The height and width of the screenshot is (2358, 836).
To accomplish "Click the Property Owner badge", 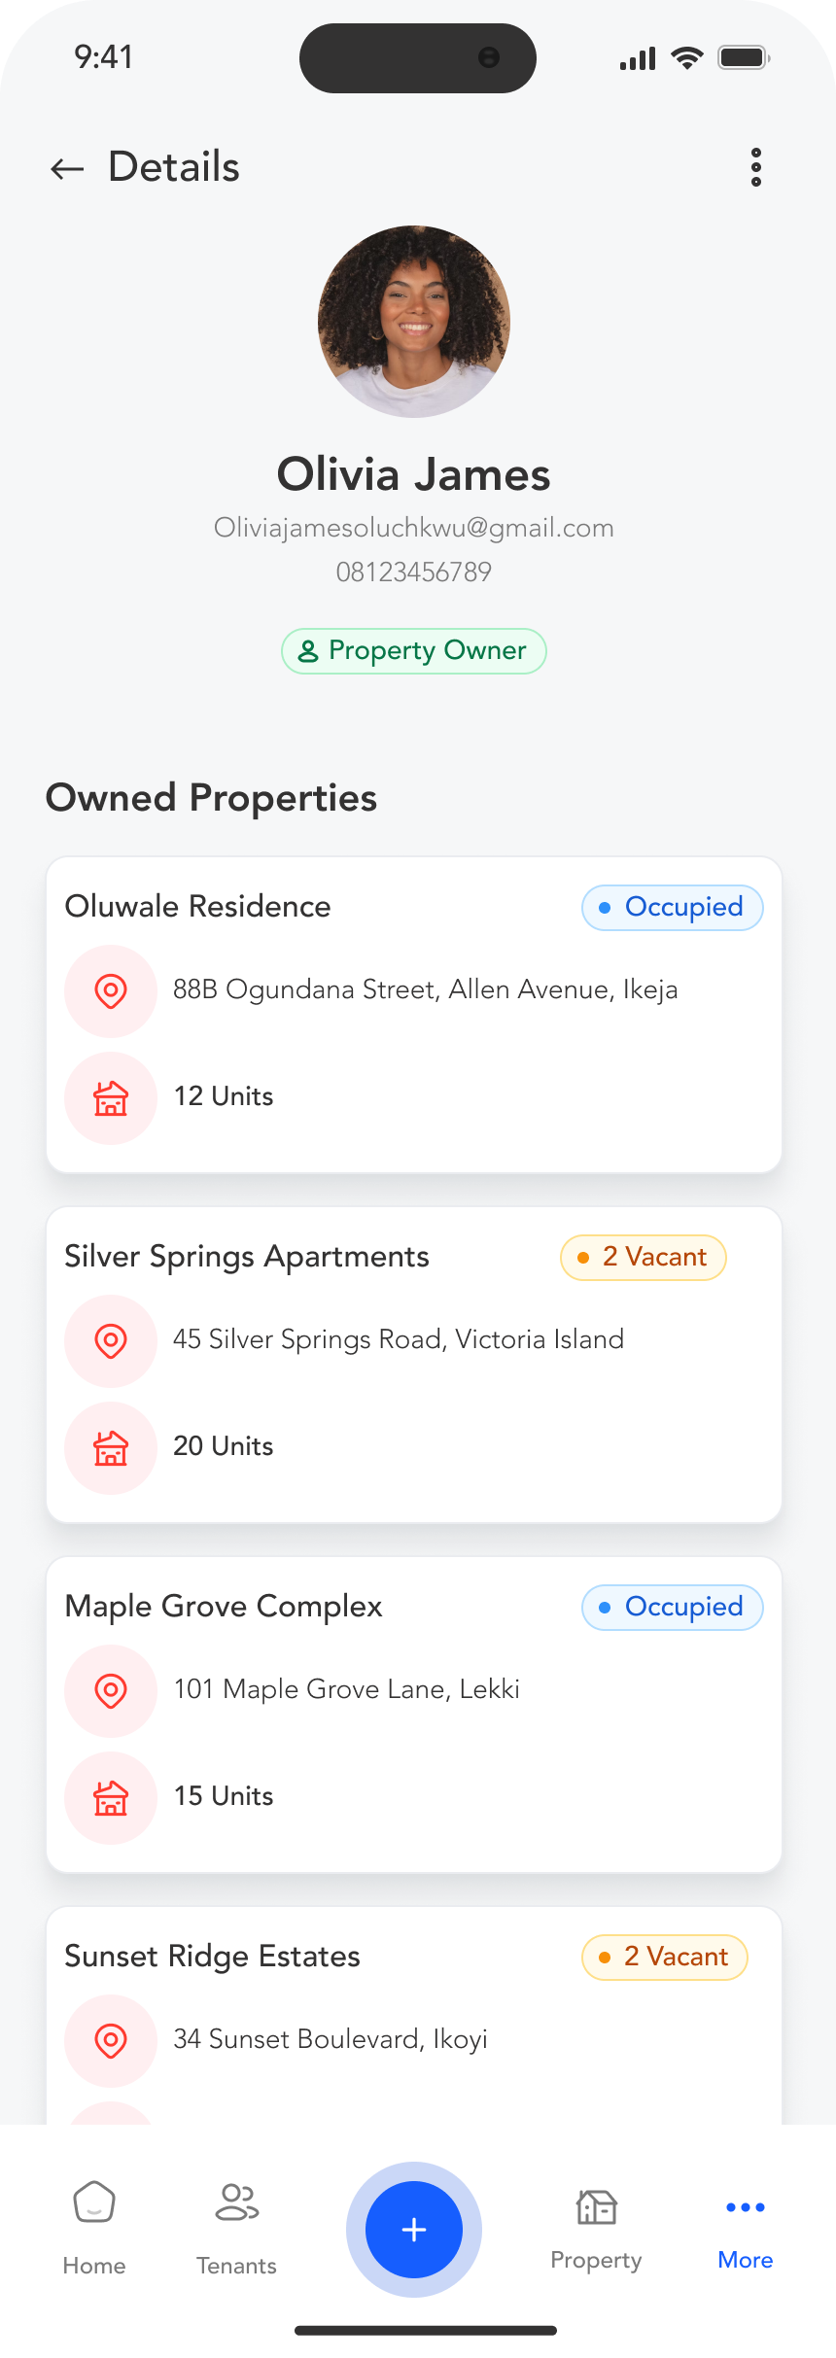I will (x=414, y=650).
